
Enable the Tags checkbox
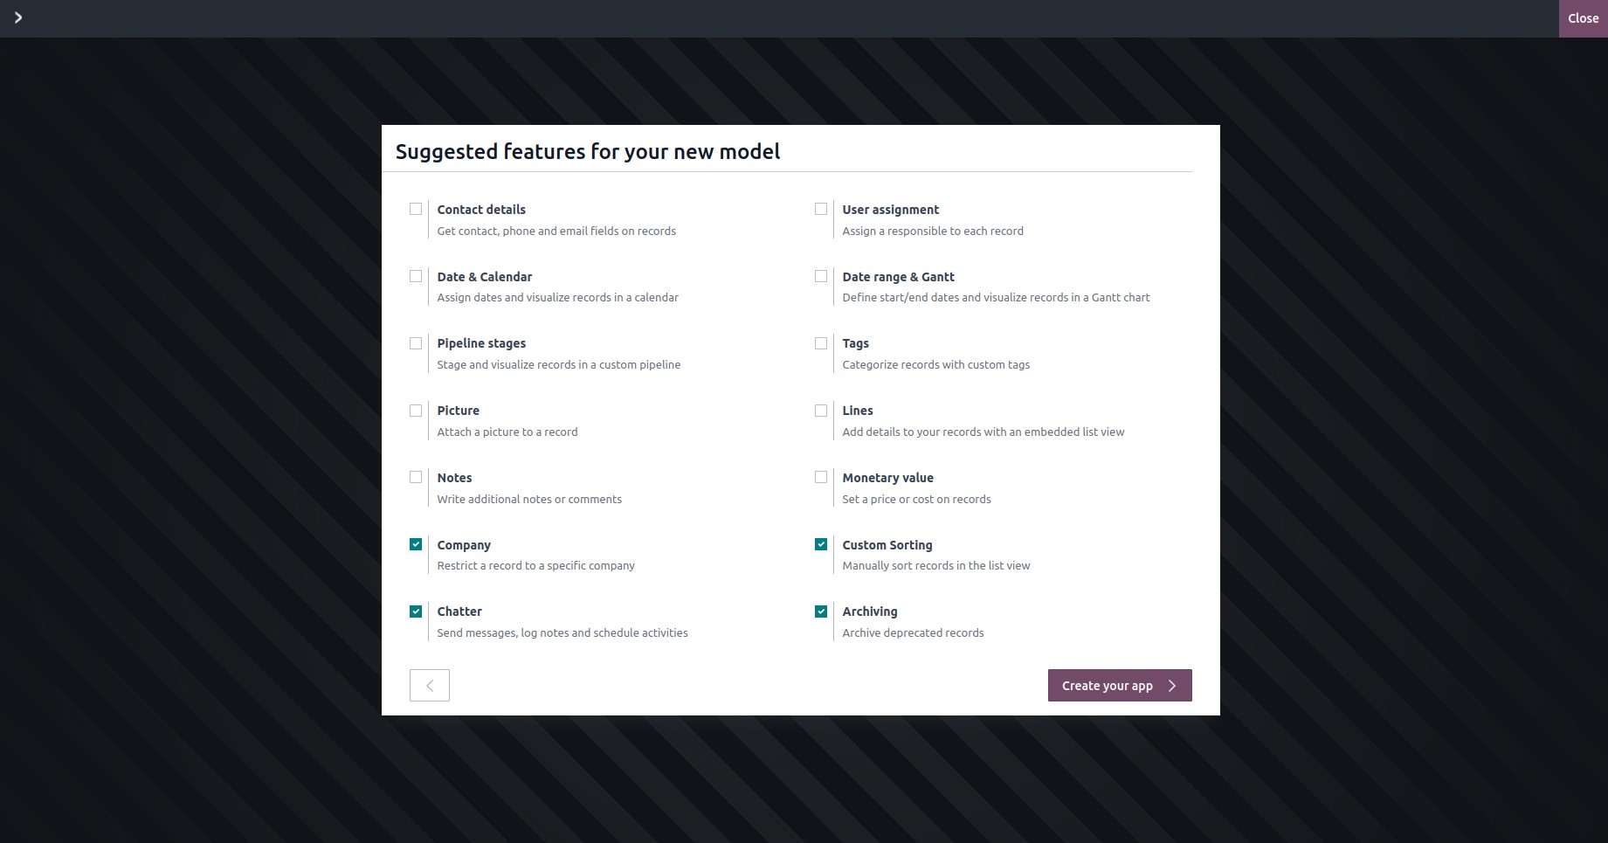pos(821,343)
